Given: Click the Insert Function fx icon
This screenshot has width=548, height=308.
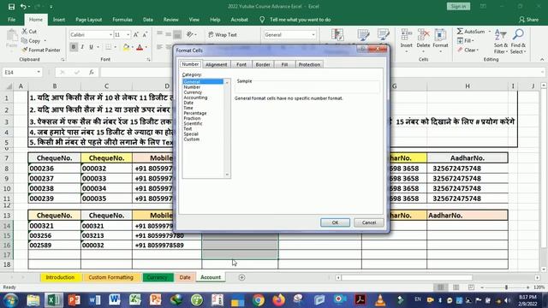Looking at the screenshot, I should [x=91, y=72].
